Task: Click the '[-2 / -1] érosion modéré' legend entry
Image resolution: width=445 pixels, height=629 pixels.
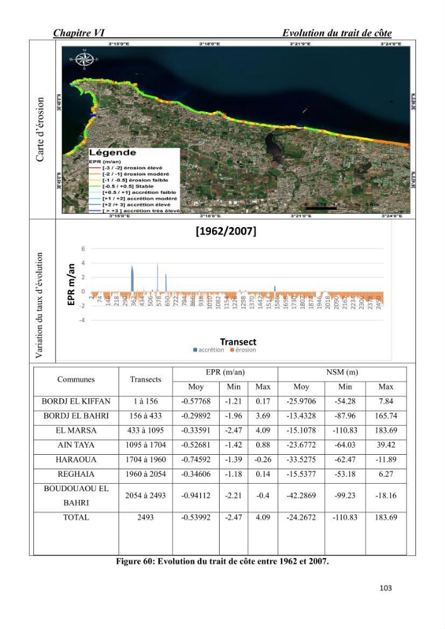Action: click(x=129, y=174)
